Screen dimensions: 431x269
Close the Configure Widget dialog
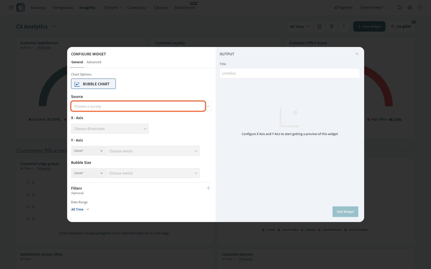pos(357,54)
